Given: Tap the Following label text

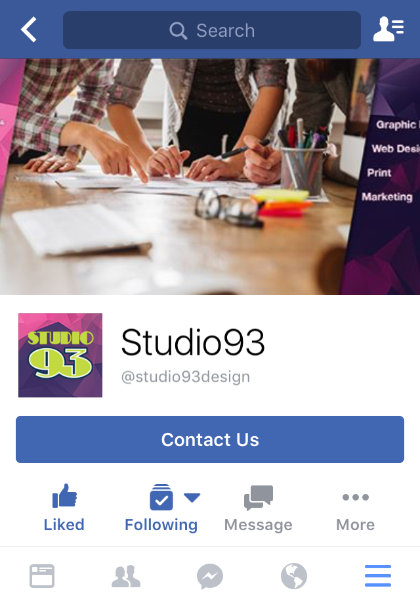Looking at the screenshot, I should coord(161,525).
